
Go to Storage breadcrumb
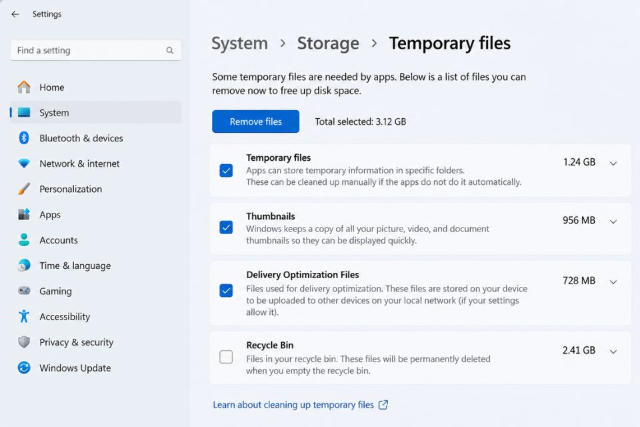coord(328,43)
